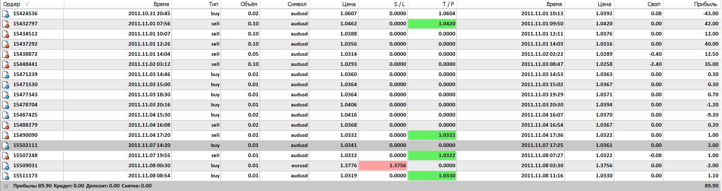Click the order icon for 15424536
This screenshot has width=722, height=191.
pyautogui.click(x=6, y=14)
